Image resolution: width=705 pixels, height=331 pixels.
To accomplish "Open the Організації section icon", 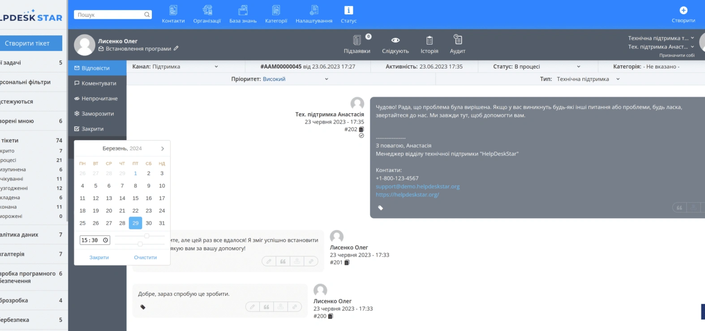I will pyautogui.click(x=207, y=10).
